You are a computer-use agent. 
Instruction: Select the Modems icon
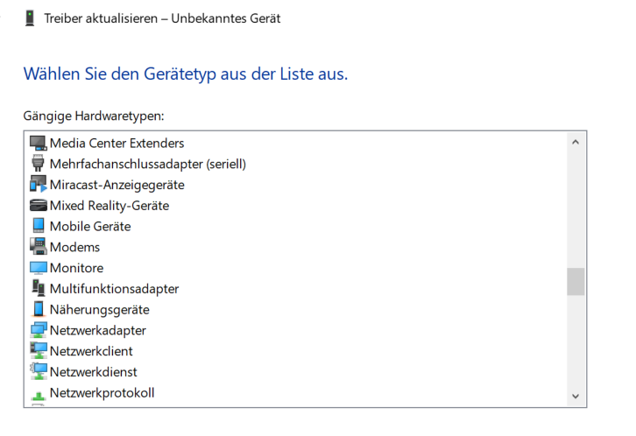pos(39,246)
